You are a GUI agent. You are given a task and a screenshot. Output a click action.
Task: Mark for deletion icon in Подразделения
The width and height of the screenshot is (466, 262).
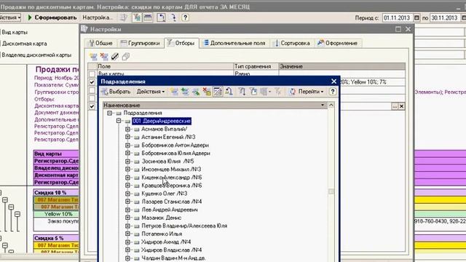coord(207,92)
